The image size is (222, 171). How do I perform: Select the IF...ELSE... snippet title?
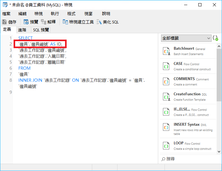point(182,109)
